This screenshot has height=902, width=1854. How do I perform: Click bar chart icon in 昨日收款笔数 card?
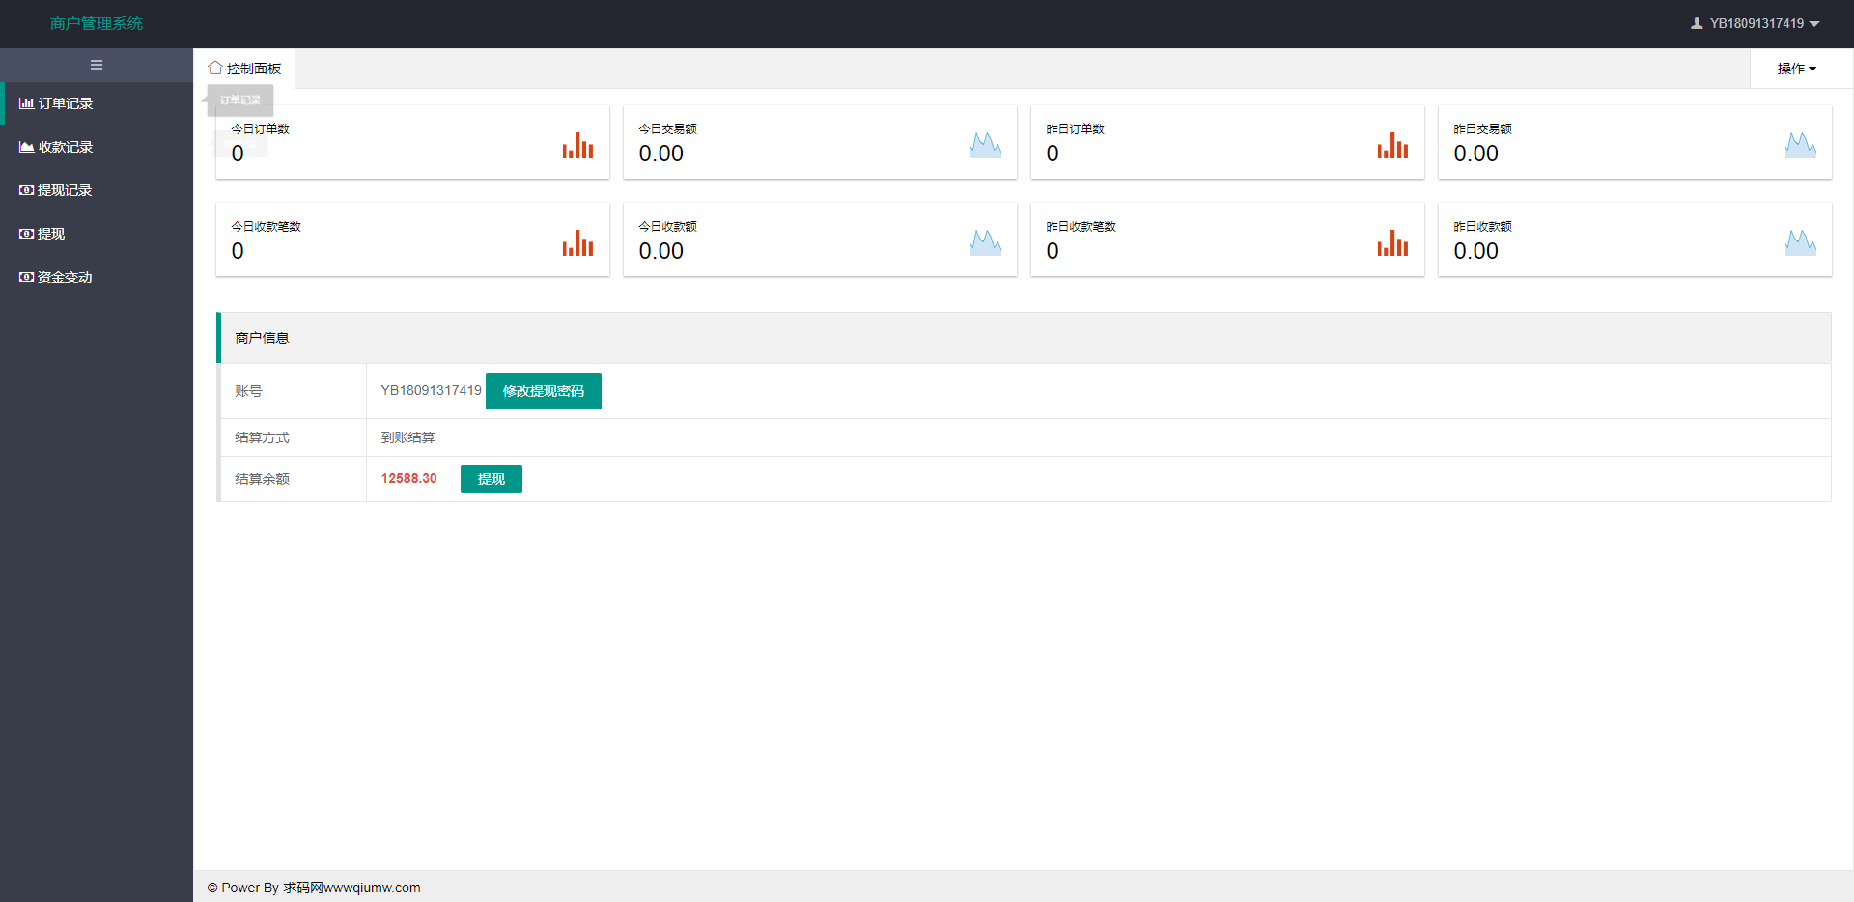coord(1392,243)
